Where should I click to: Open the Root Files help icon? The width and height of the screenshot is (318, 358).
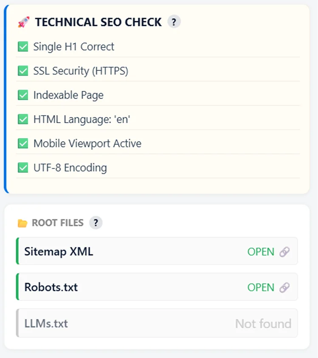tap(96, 223)
